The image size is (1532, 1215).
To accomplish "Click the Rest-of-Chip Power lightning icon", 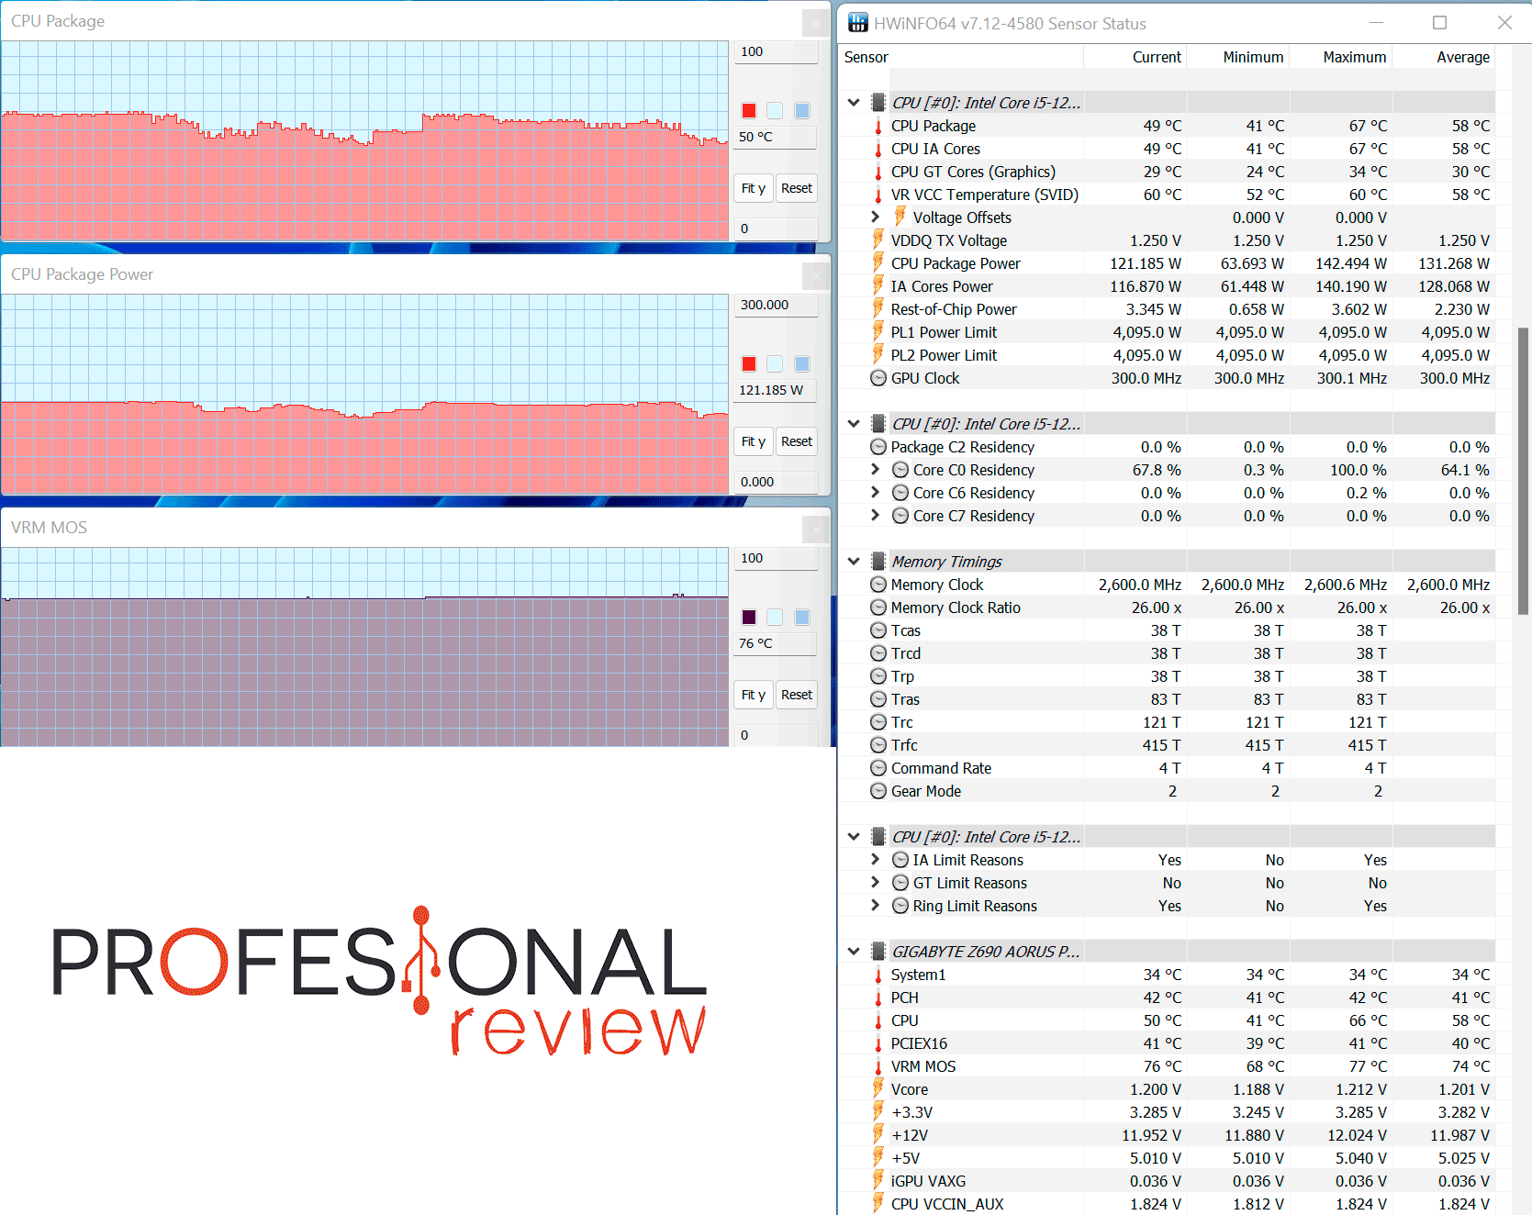I will tap(878, 308).
